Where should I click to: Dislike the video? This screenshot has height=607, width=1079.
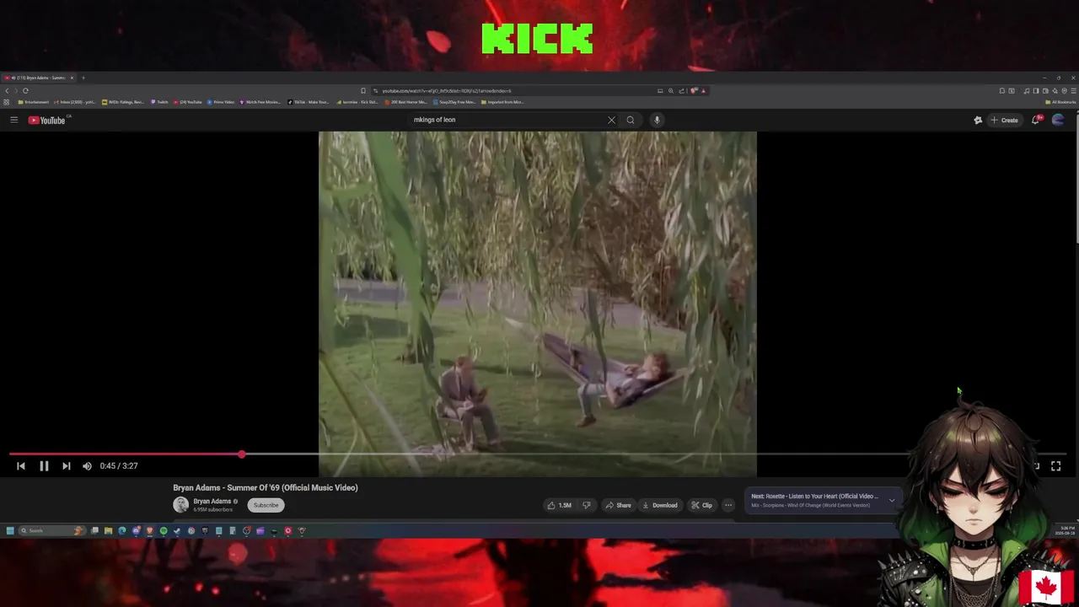click(587, 505)
